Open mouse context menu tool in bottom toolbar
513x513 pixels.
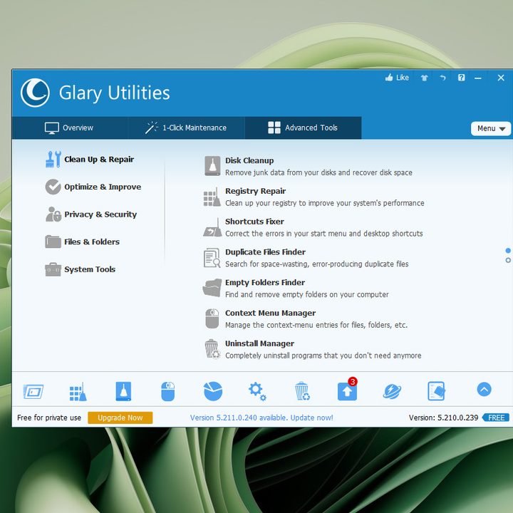[168, 391]
